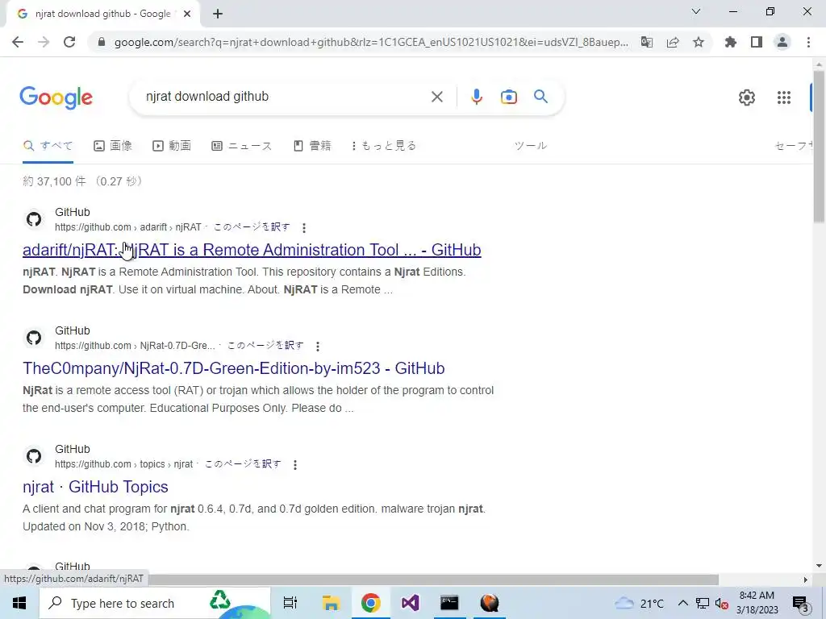826x619 pixels.
Task: Open options menu for topics njrat result
Action: pos(295,465)
